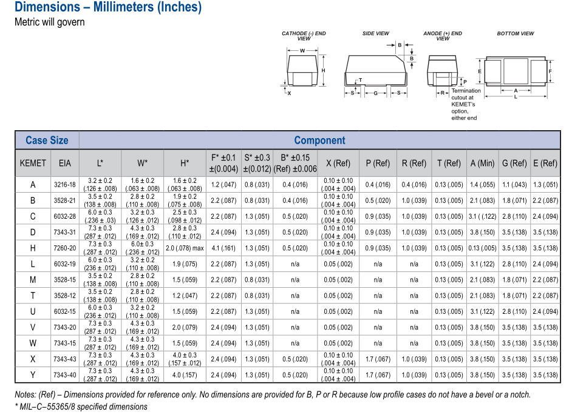Viewport: 572px width, 415px height.
Task: Select EIA code 3216-18 cell
Action: coord(64,185)
